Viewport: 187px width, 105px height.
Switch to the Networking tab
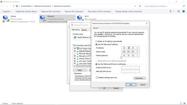pos(76,30)
